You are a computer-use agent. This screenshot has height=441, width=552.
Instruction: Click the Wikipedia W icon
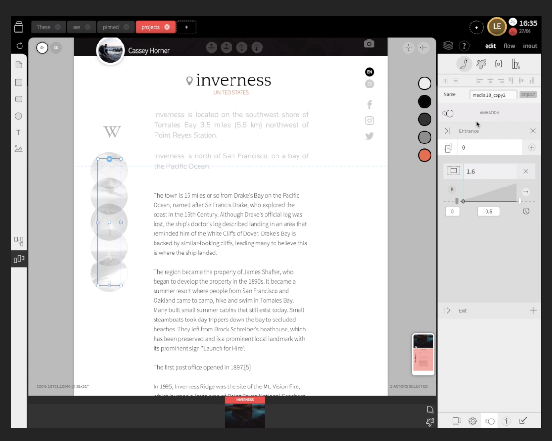click(112, 132)
